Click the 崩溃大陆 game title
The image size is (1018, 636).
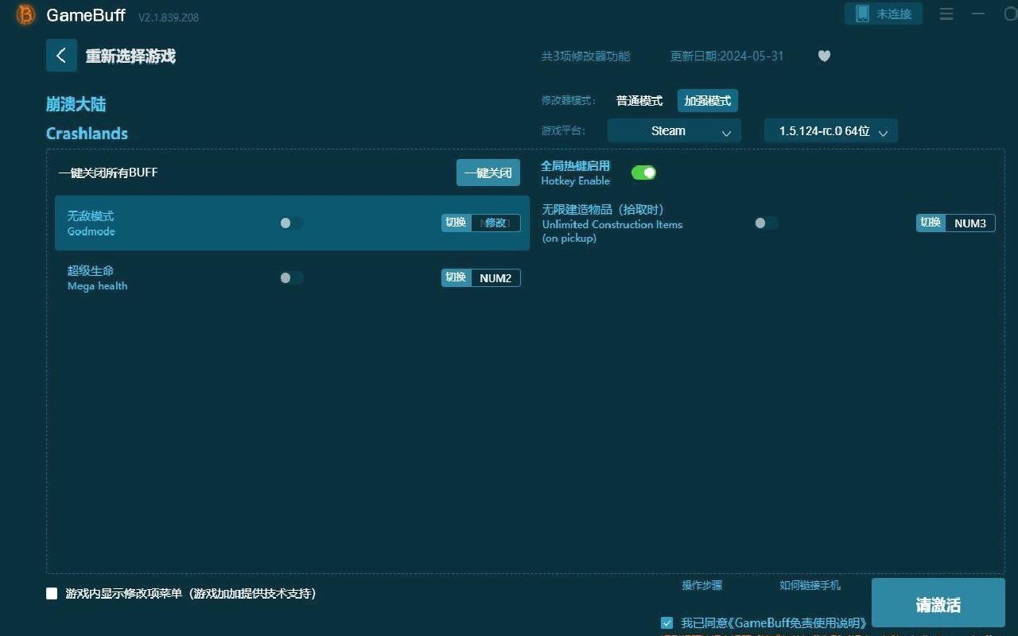pyautogui.click(x=76, y=104)
